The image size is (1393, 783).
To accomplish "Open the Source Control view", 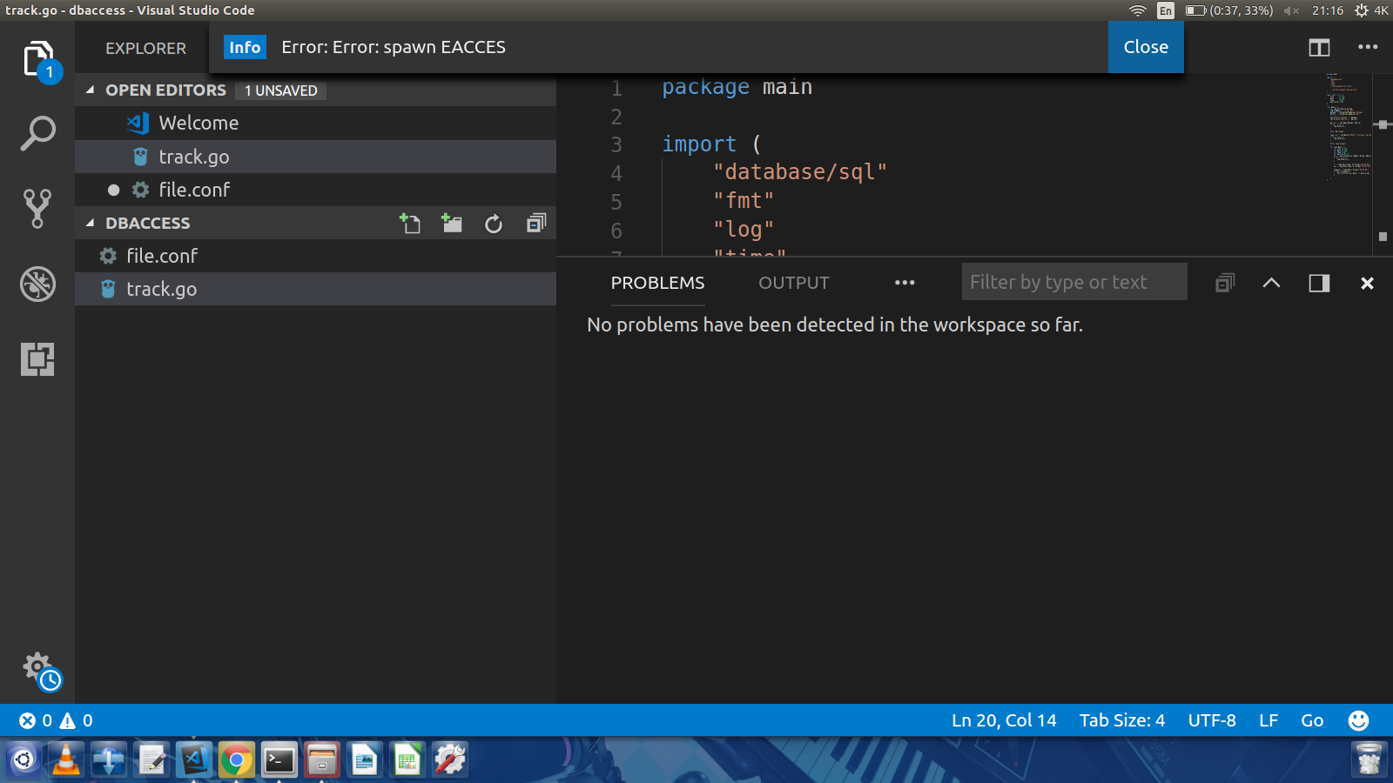I will click(x=37, y=209).
